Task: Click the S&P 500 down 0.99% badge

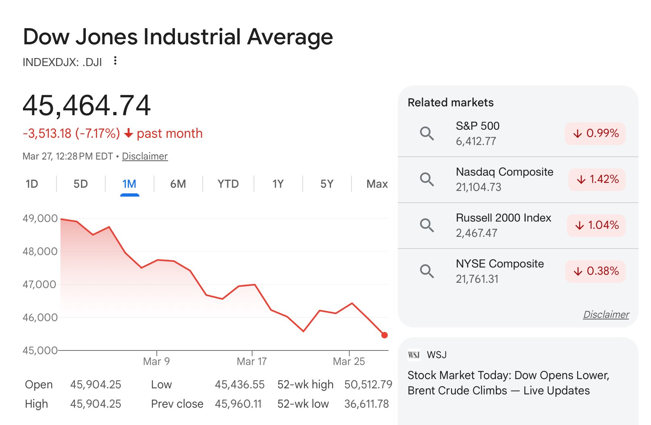Action: tap(595, 133)
